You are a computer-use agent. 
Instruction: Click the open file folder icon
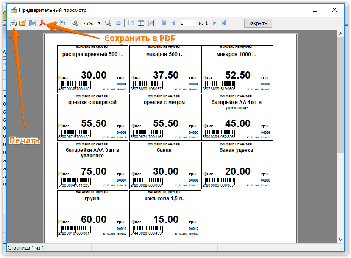tap(23, 23)
